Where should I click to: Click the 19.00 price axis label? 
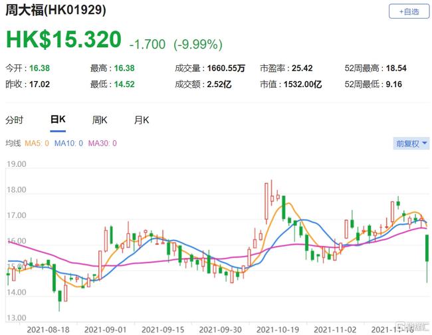[16, 164]
